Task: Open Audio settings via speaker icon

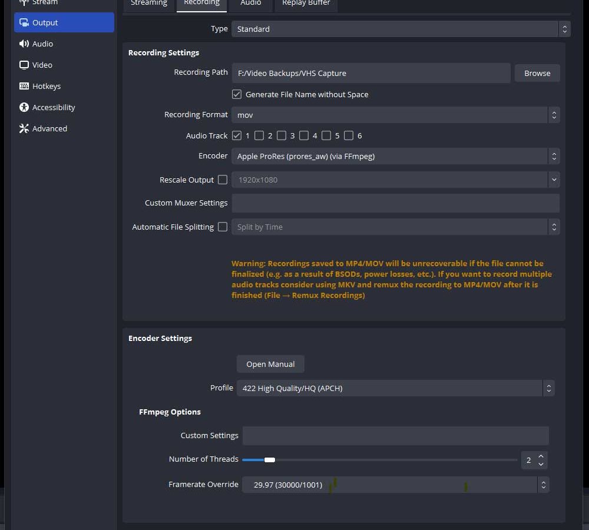Action: click(24, 44)
